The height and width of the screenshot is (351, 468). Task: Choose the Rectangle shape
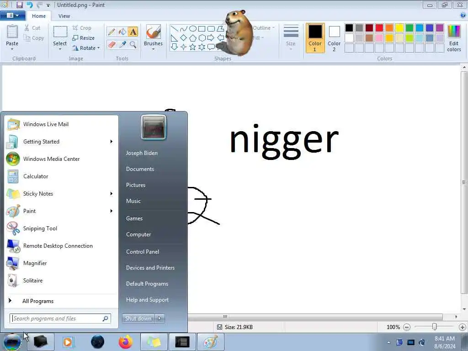202,29
